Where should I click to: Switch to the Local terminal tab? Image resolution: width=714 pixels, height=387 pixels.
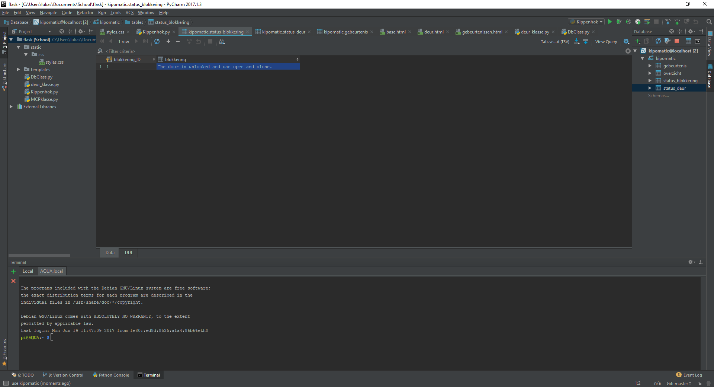(x=28, y=271)
